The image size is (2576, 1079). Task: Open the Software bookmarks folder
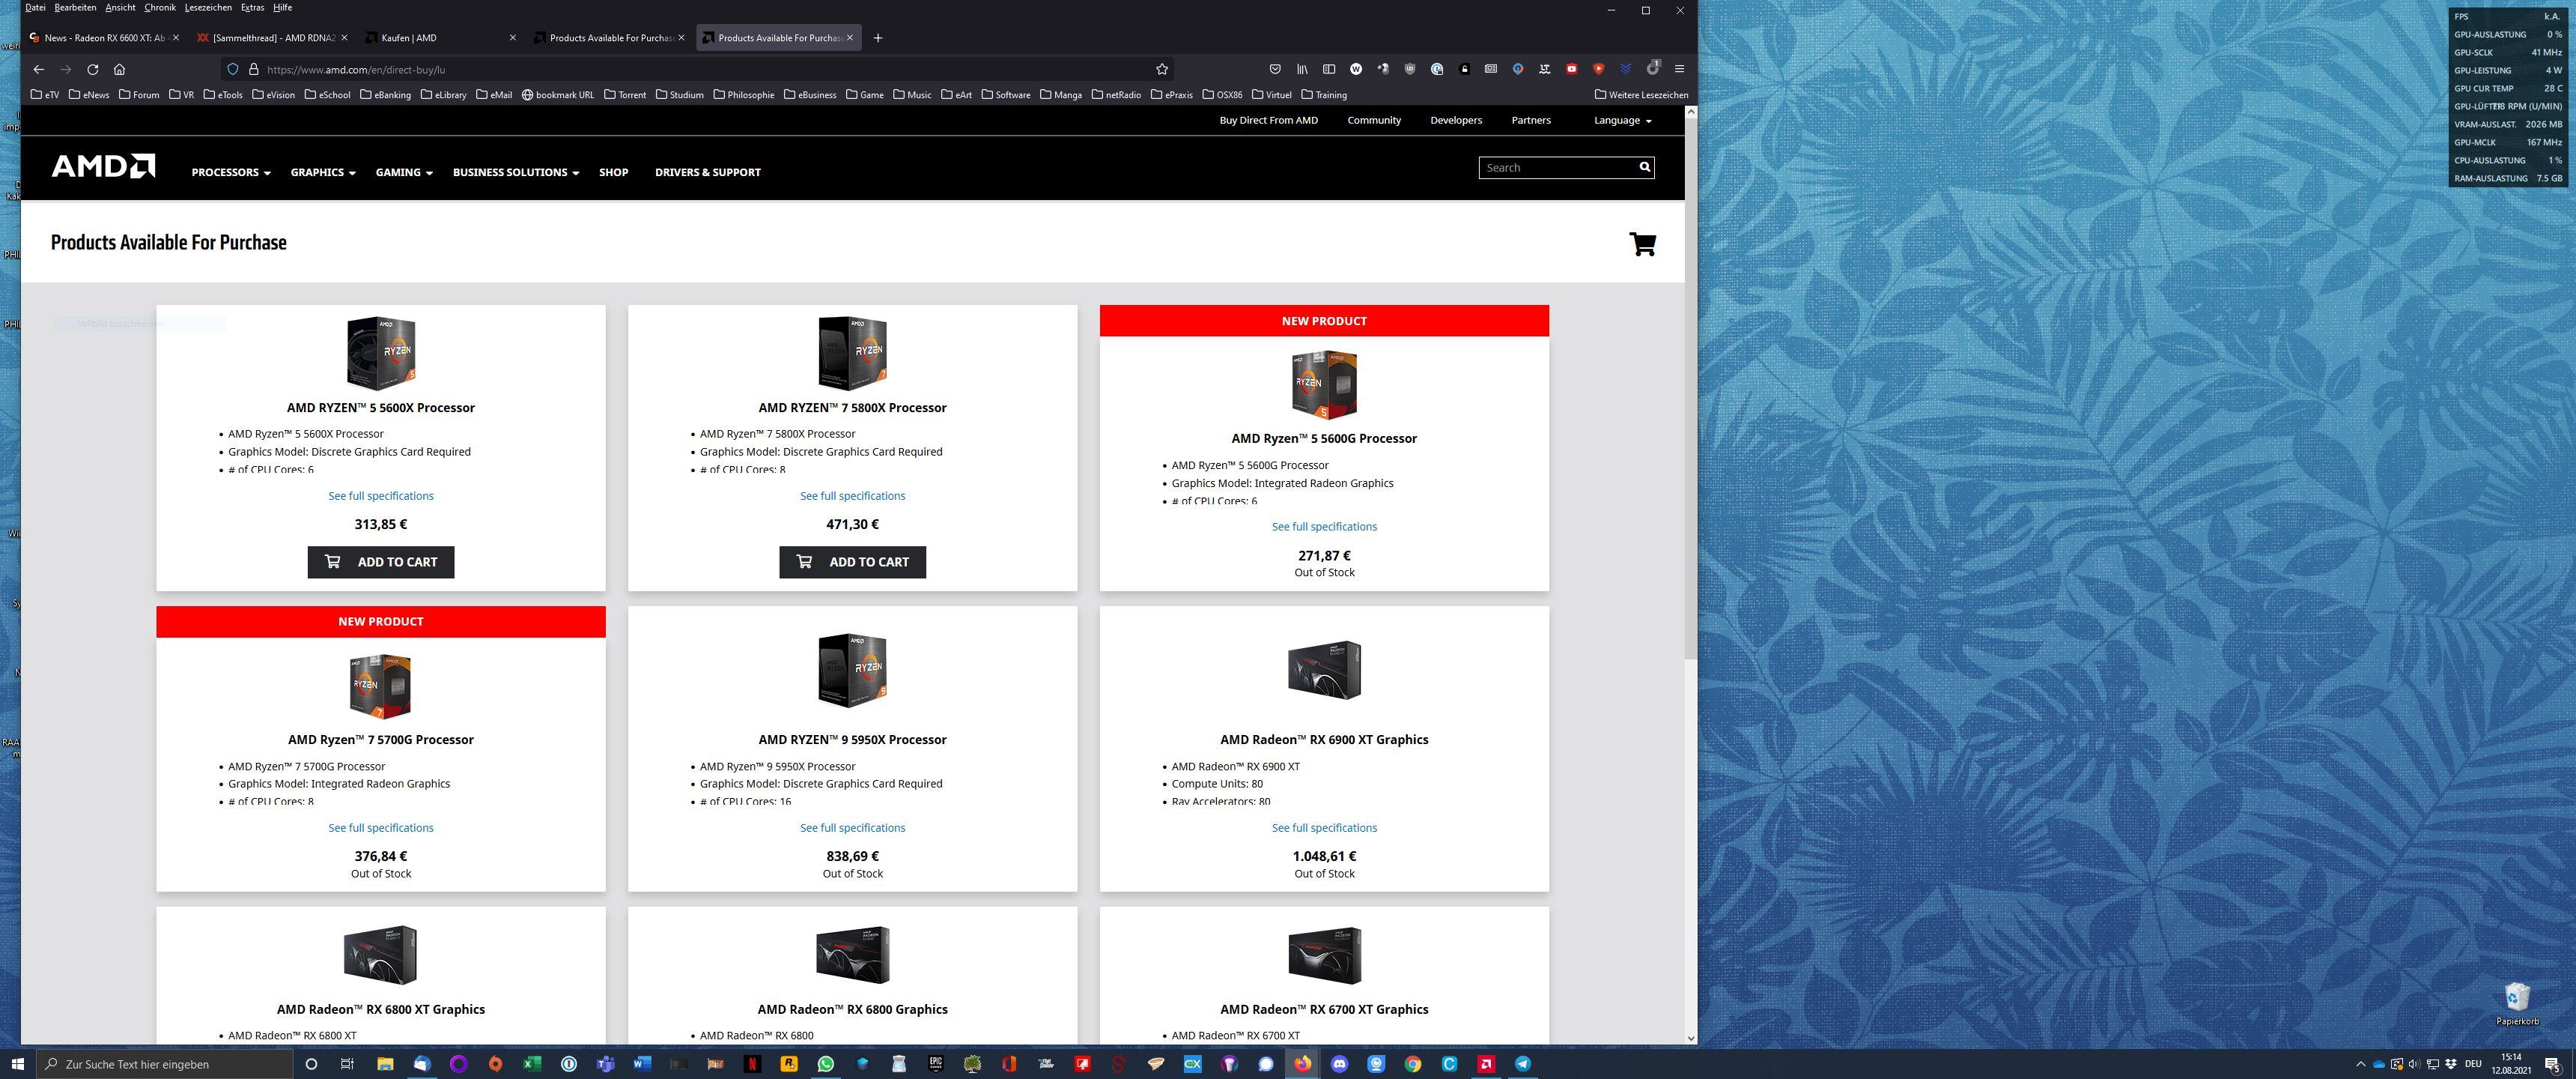1005,95
